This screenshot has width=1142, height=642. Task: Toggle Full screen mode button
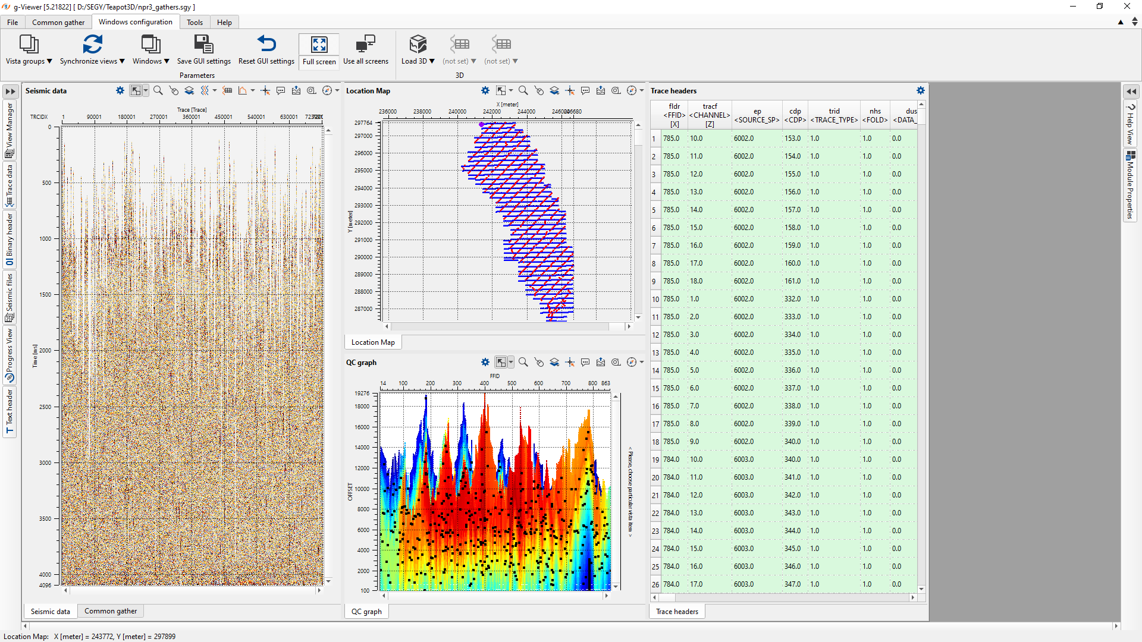(x=319, y=50)
